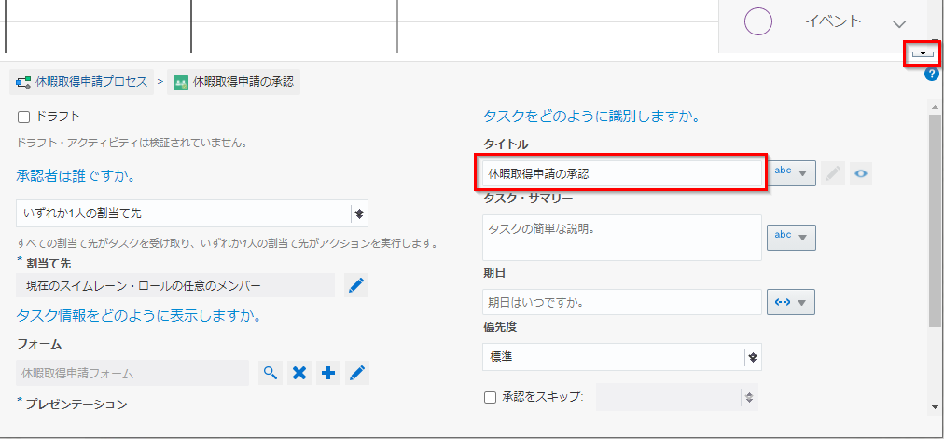The image size is (944, 439).
Task: Click the X icon to clear the form
Action: click(x=298, y=373)
